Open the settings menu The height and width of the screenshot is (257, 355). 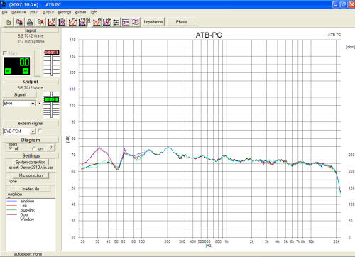point(65,12)
